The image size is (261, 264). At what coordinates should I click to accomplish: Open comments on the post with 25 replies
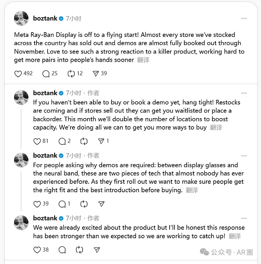(46, 74)
